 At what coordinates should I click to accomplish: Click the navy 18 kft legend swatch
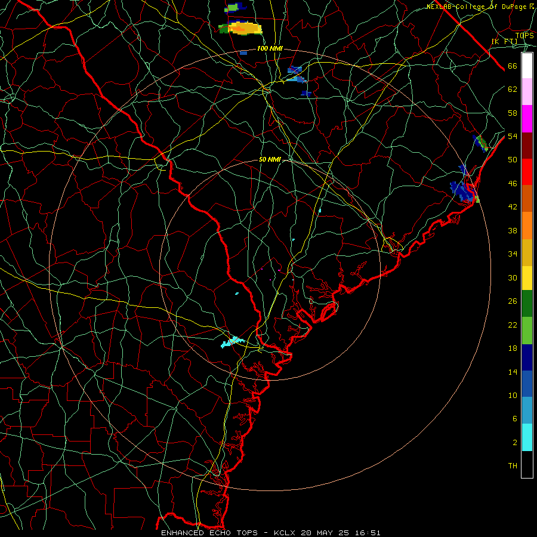coord(527,357)
